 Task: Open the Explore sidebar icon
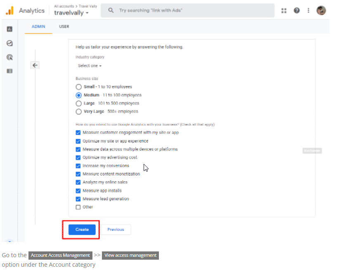coord(9,43)
